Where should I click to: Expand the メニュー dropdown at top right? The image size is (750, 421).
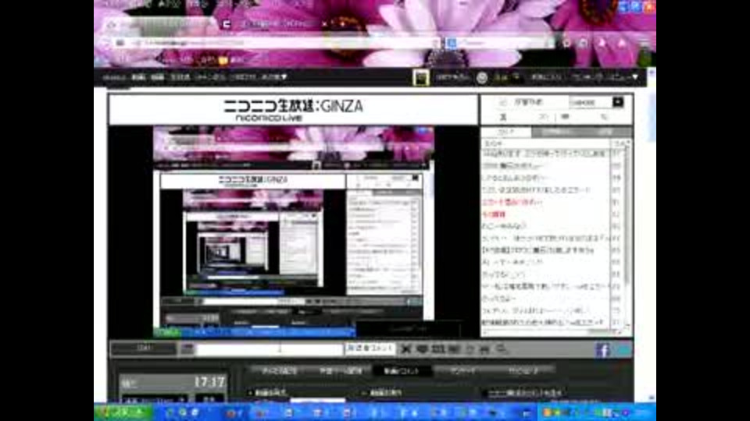point(622,77)
